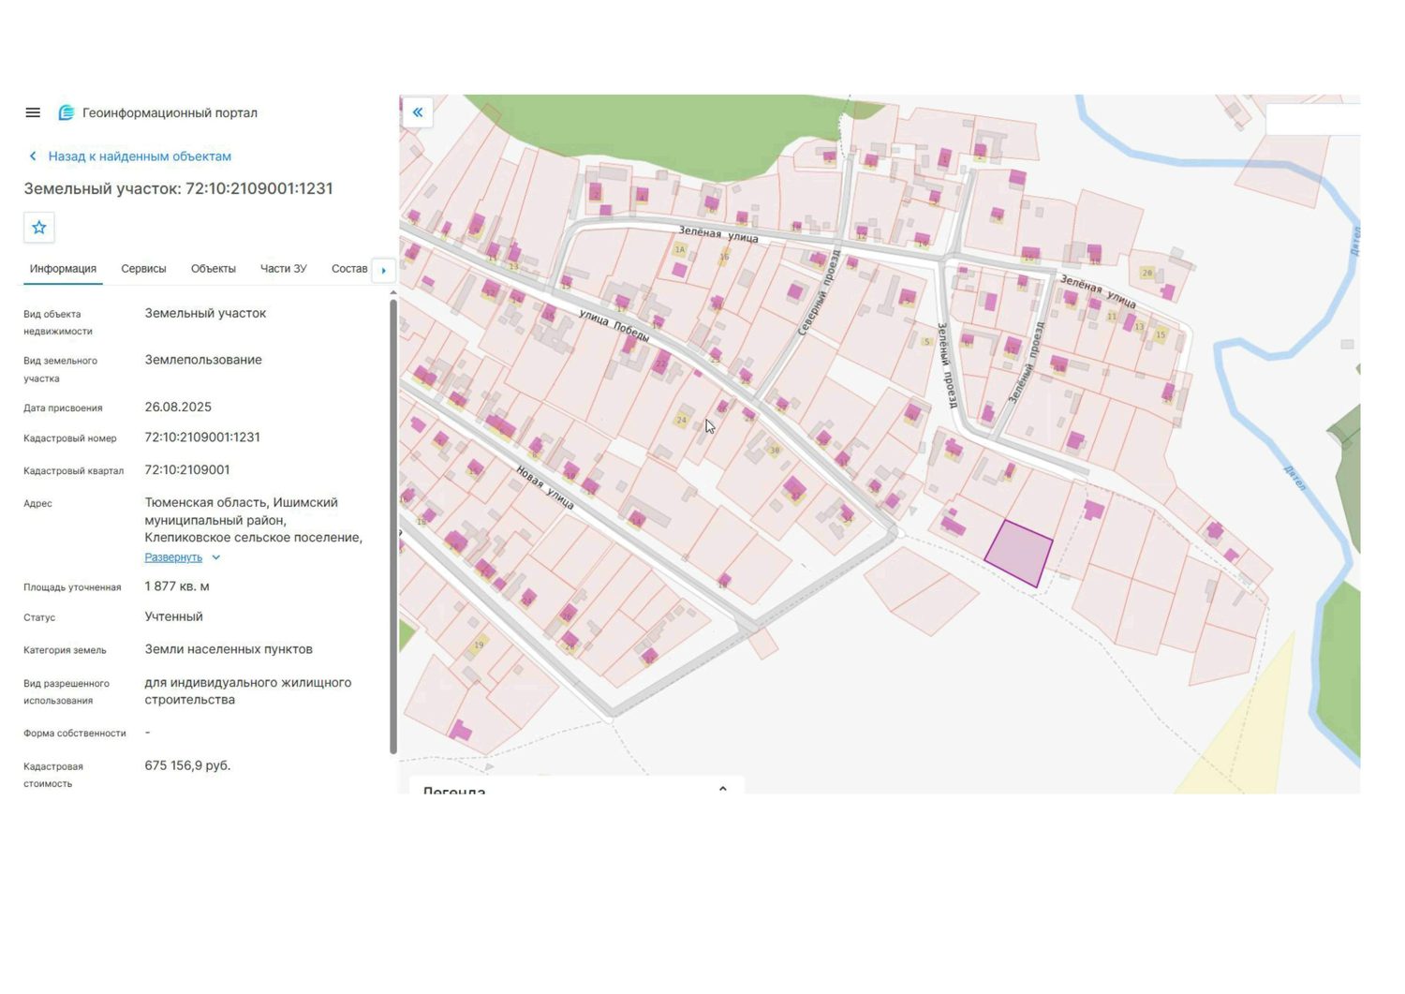Go to the Объекты tab

point(214,269)
